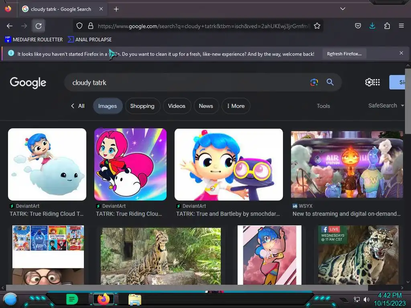Open the man with round glasses thumbnail

pos(48,277)
